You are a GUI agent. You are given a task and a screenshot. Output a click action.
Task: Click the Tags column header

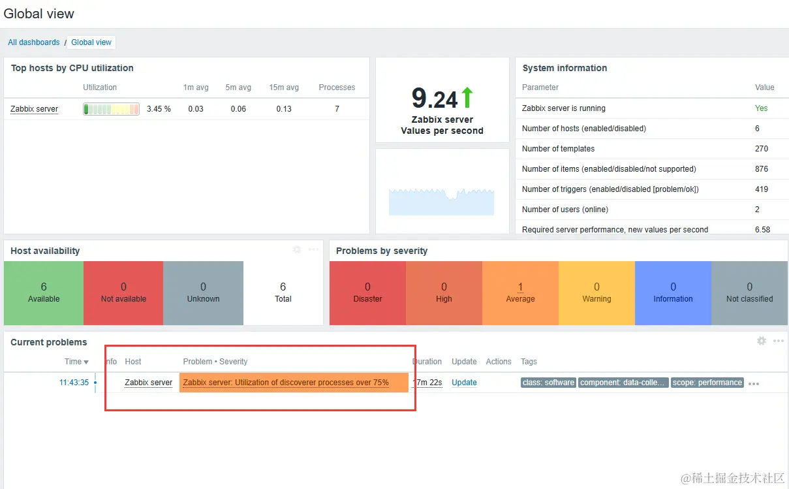(529, 362)
